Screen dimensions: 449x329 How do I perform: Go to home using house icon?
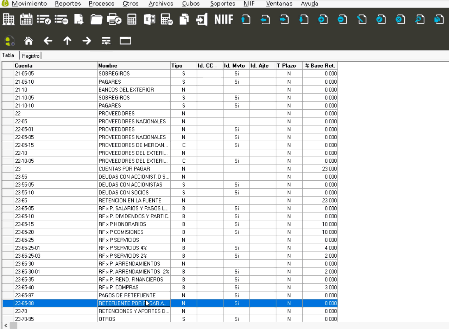(29, 41)
